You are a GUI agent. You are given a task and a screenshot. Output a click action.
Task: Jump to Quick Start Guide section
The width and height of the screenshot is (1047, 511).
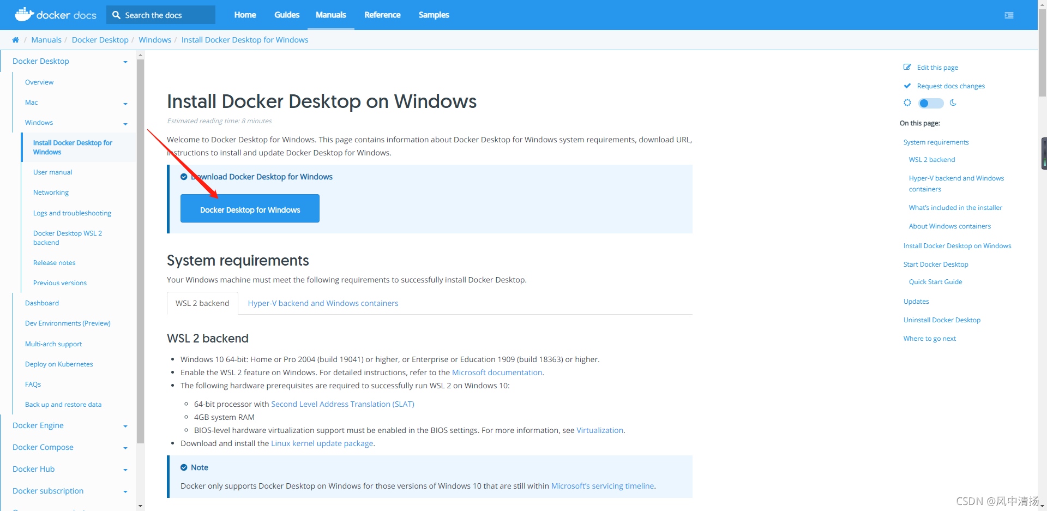[935, 282]
